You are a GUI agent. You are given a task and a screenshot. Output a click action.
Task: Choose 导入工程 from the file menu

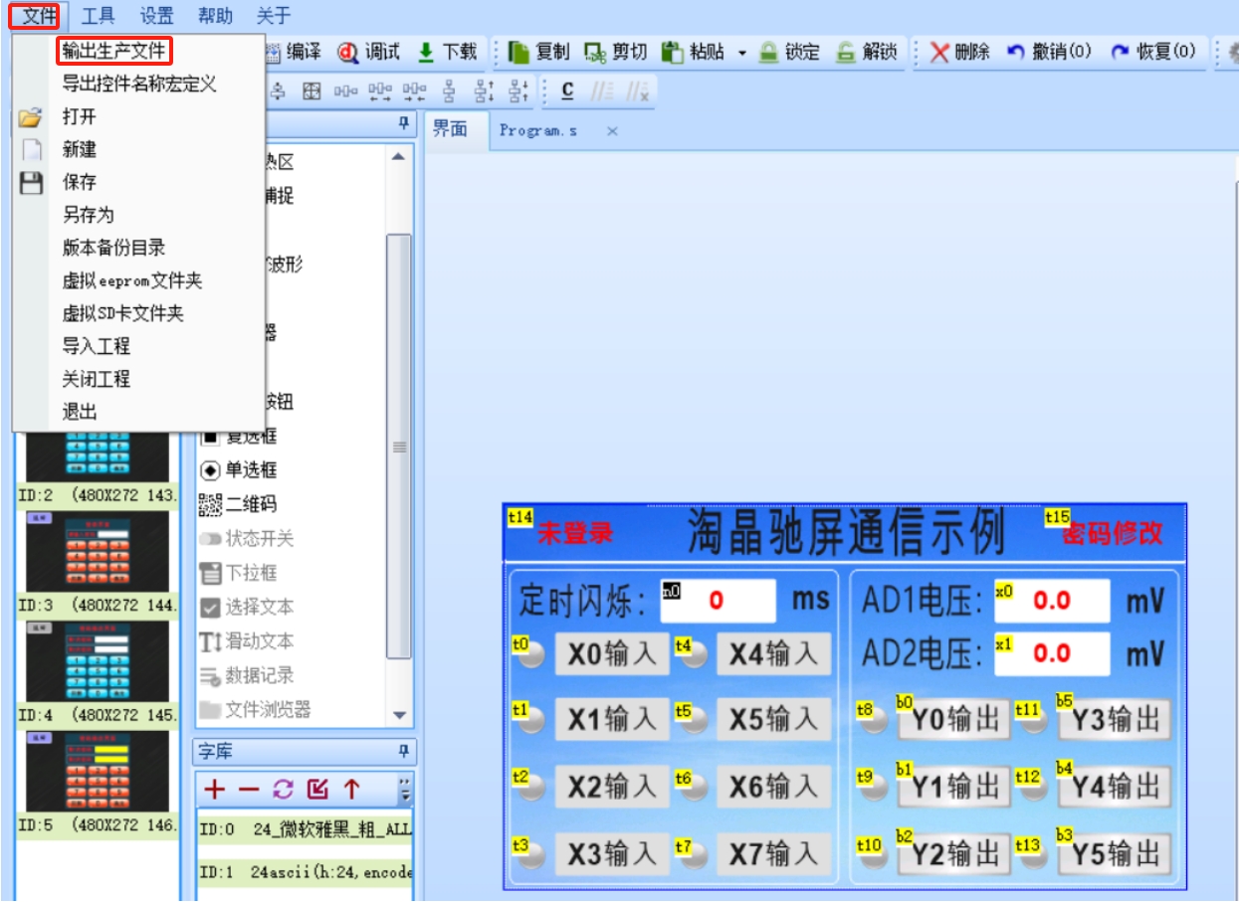coord(139,346)
